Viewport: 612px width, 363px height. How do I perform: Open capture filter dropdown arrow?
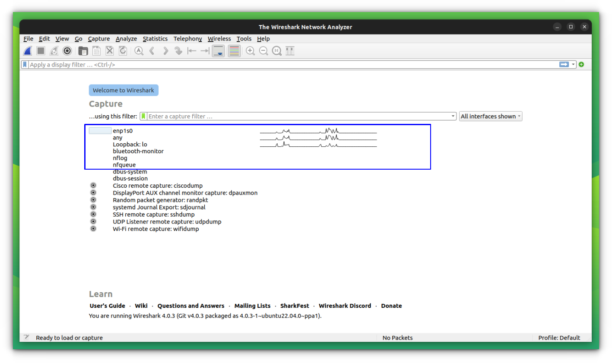[x=453, y=116]
